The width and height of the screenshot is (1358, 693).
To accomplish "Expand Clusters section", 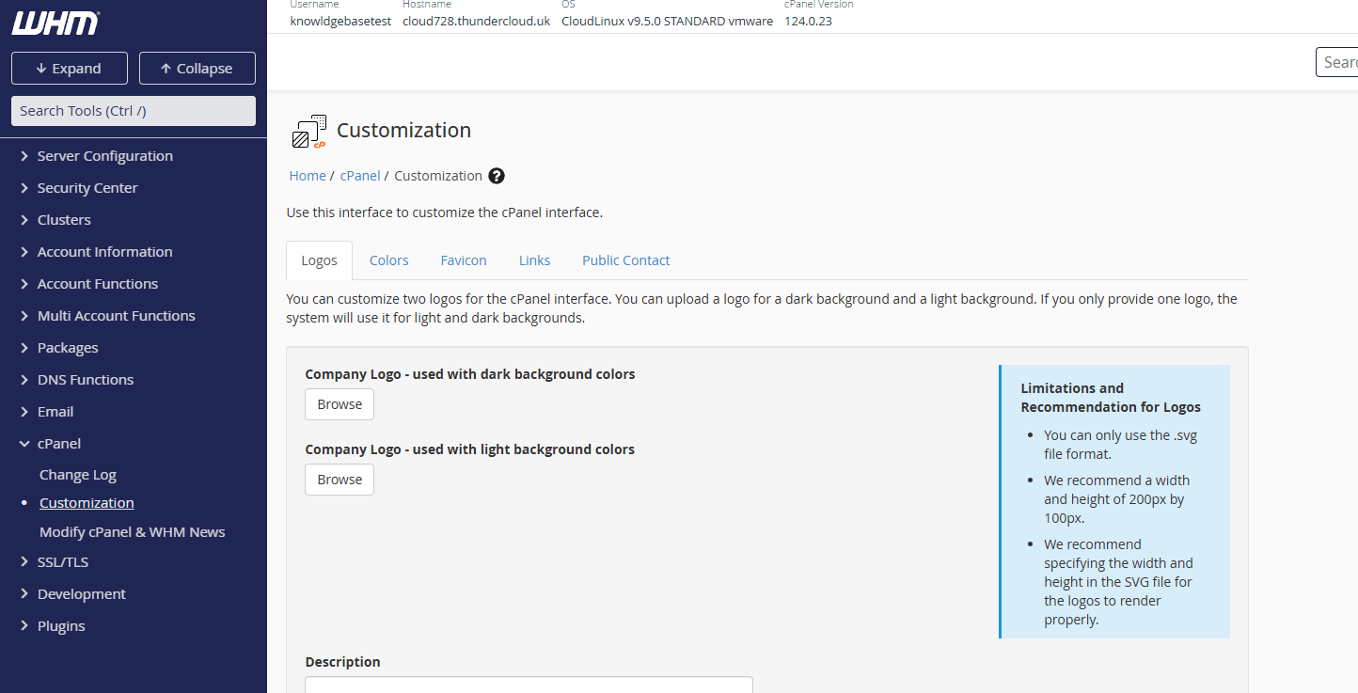I will coord(63,220).
